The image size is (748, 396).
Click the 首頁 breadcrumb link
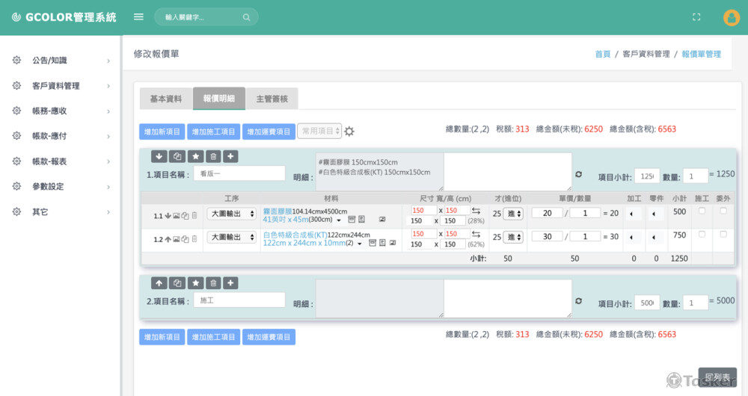(x=602, y=55)
